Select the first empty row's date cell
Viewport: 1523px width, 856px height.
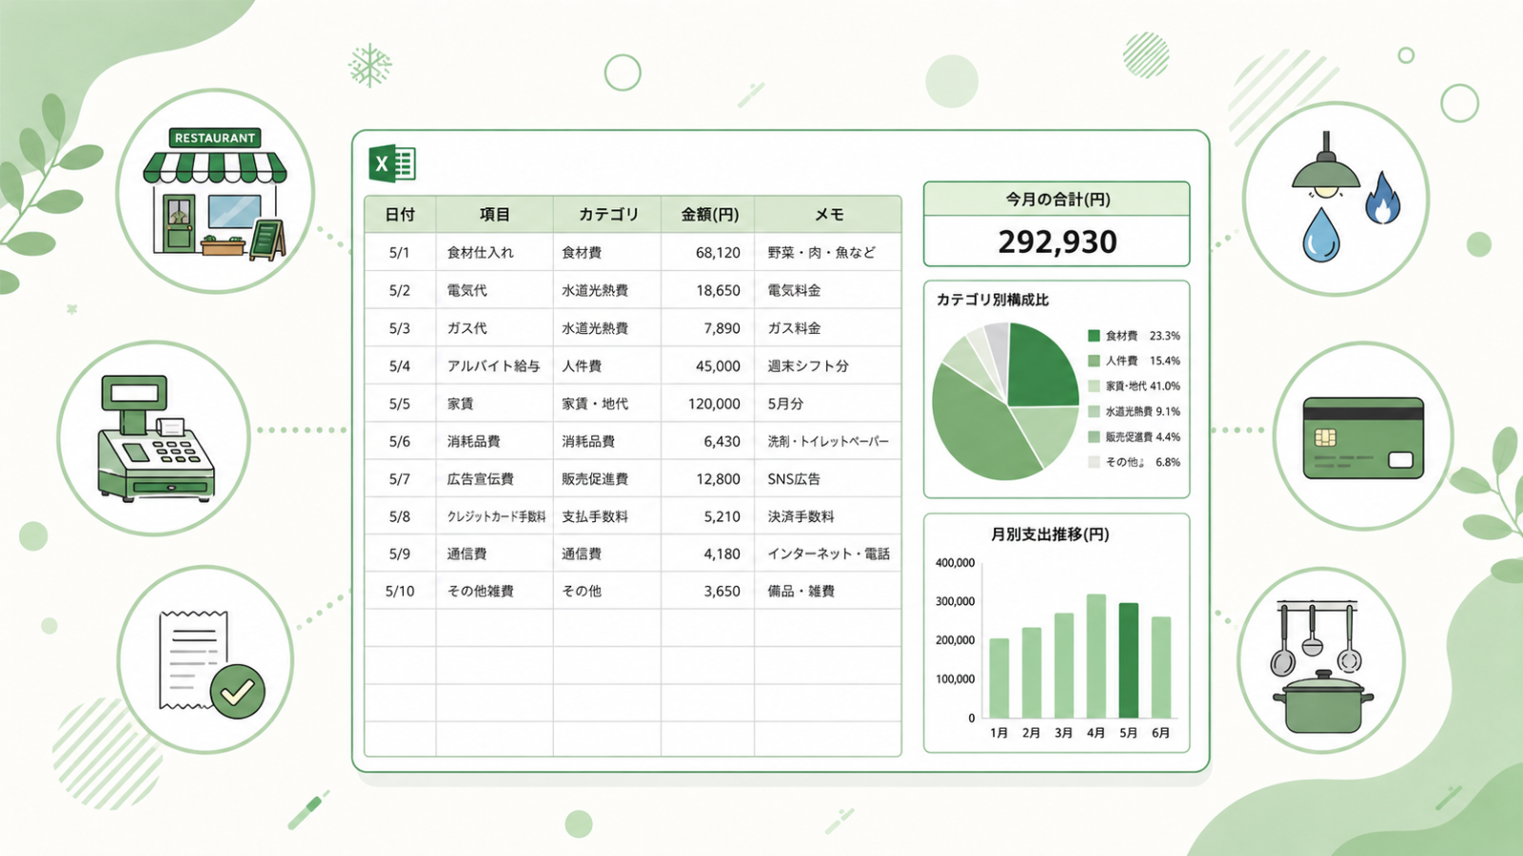point(400,628)
